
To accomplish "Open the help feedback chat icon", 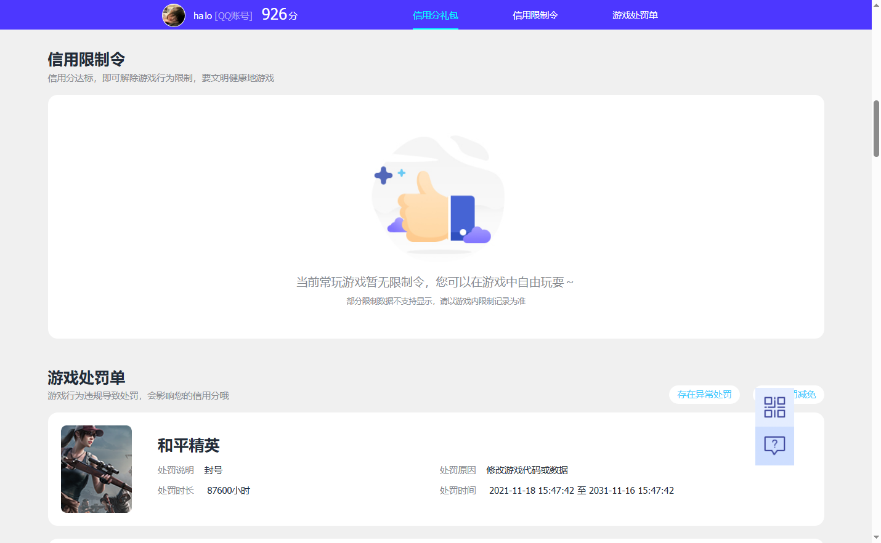I will click(774, 446).
